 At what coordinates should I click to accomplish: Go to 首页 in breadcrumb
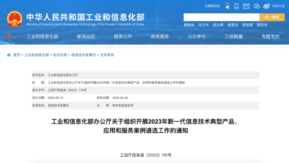(16, 55)
